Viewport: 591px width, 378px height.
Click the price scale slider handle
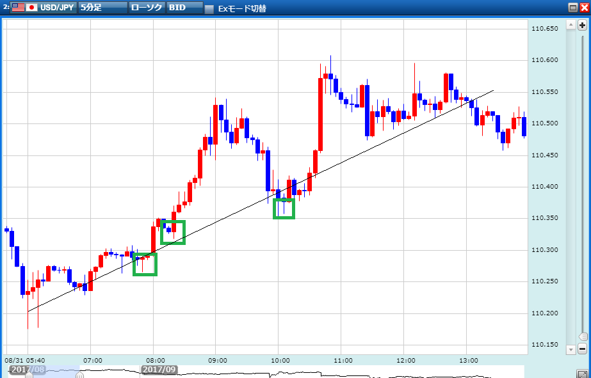583,336
